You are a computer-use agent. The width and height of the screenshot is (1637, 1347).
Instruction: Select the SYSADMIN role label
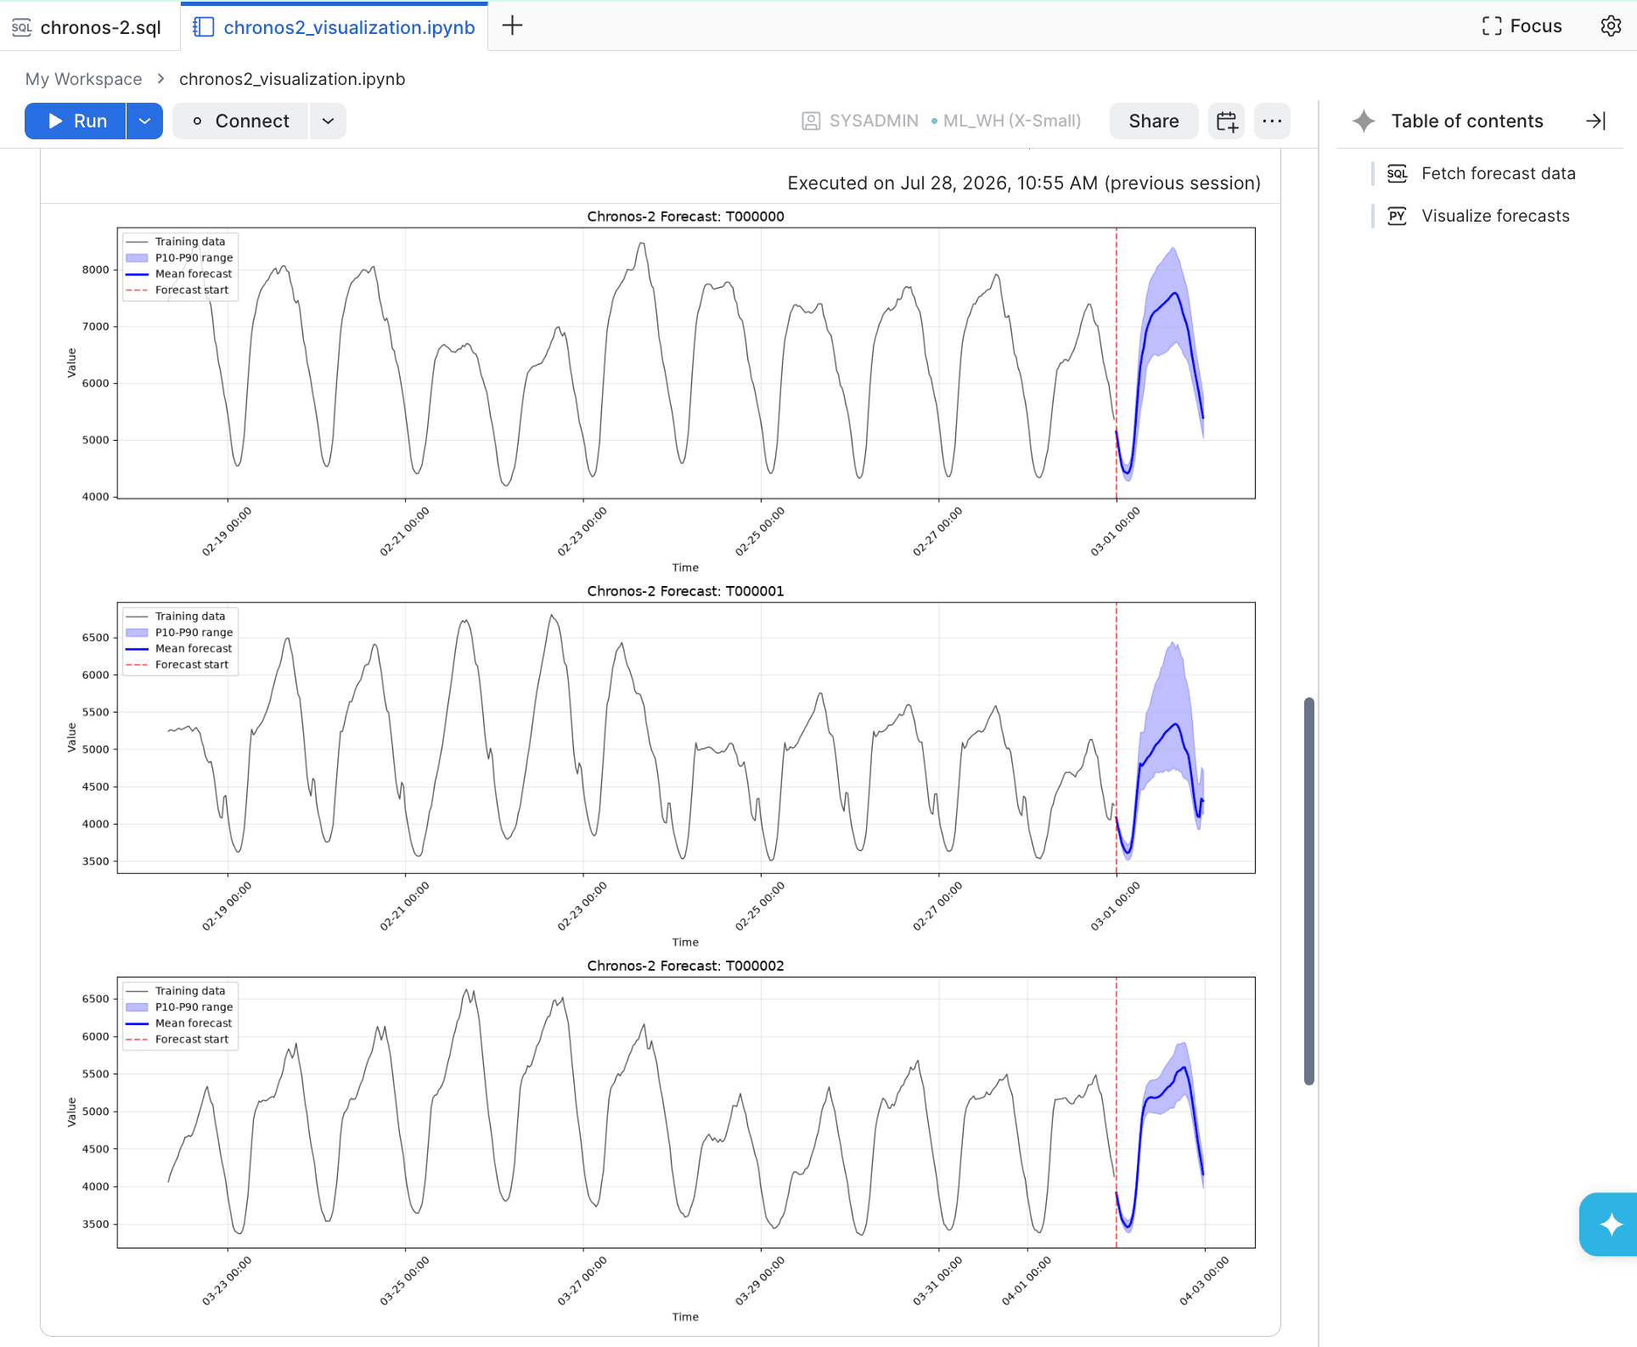(874, 121)
